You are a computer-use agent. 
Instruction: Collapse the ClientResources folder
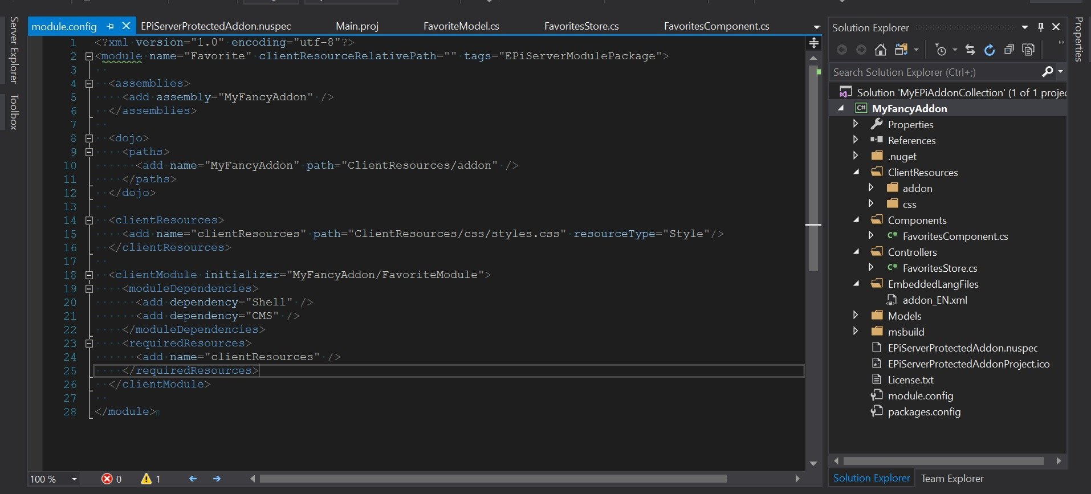click(x=856, y=172)
